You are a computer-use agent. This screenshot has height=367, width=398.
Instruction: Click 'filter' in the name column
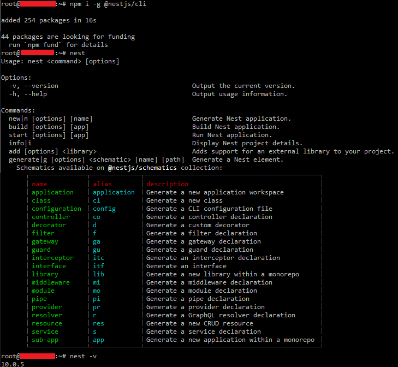click(43, 233)
